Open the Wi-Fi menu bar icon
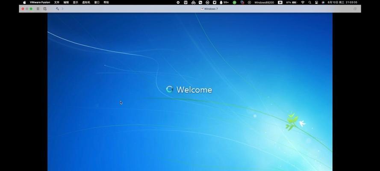The width and height of the screenshot is (380, 171). [303, 3]
